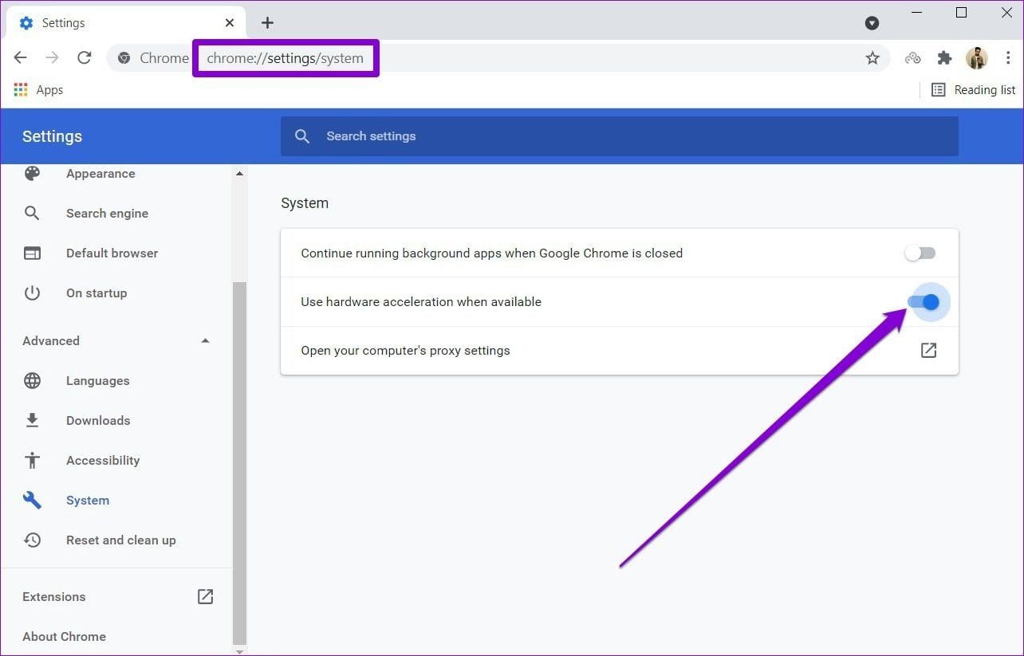
Task: Click the Languages globe icon
Action: pos(32,381)
